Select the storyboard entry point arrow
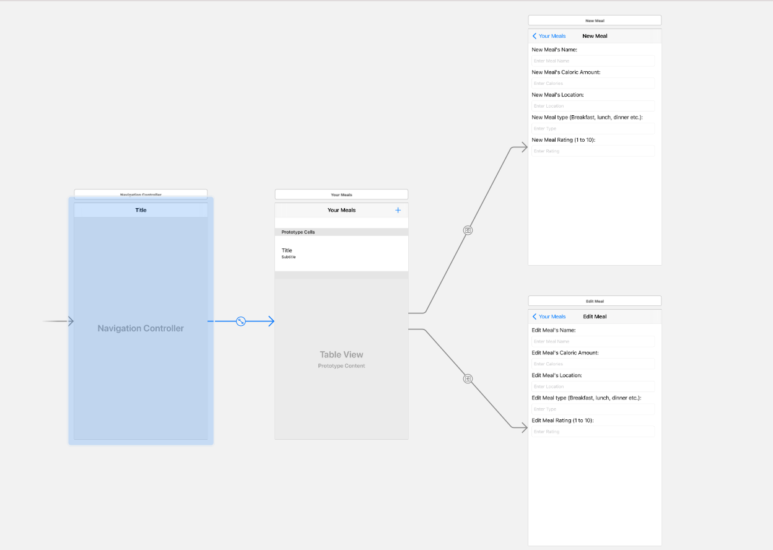Viewport: 773px width, 550px height. tap(58, 321)
